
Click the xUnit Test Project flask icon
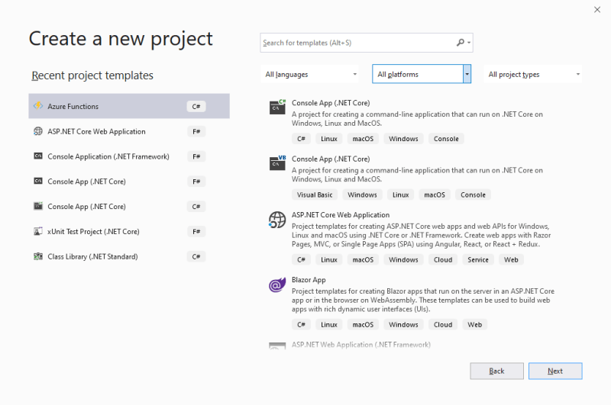click(x=38, y=231)
